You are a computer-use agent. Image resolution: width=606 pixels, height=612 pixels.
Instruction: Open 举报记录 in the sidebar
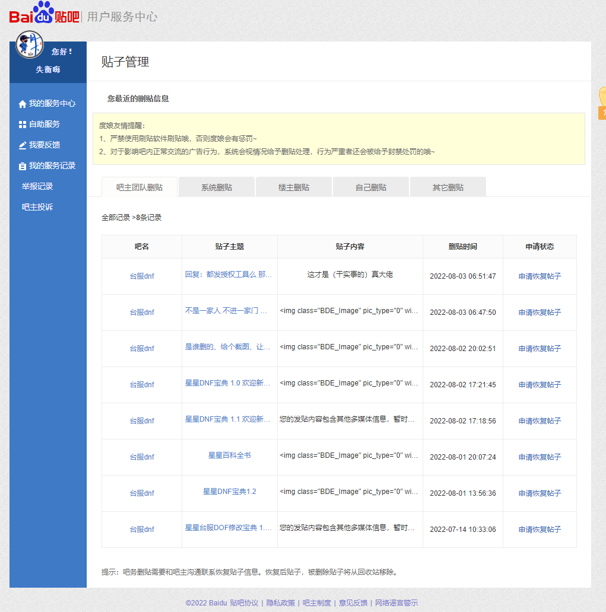pyautogui.click(x=37, y=186)
